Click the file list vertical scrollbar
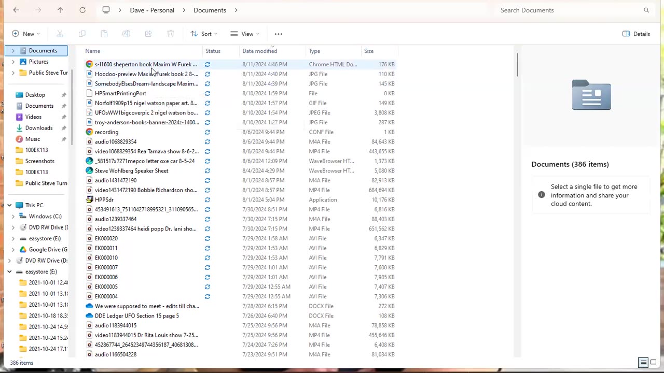Viewport: 664px width, 373px height. 517,65
